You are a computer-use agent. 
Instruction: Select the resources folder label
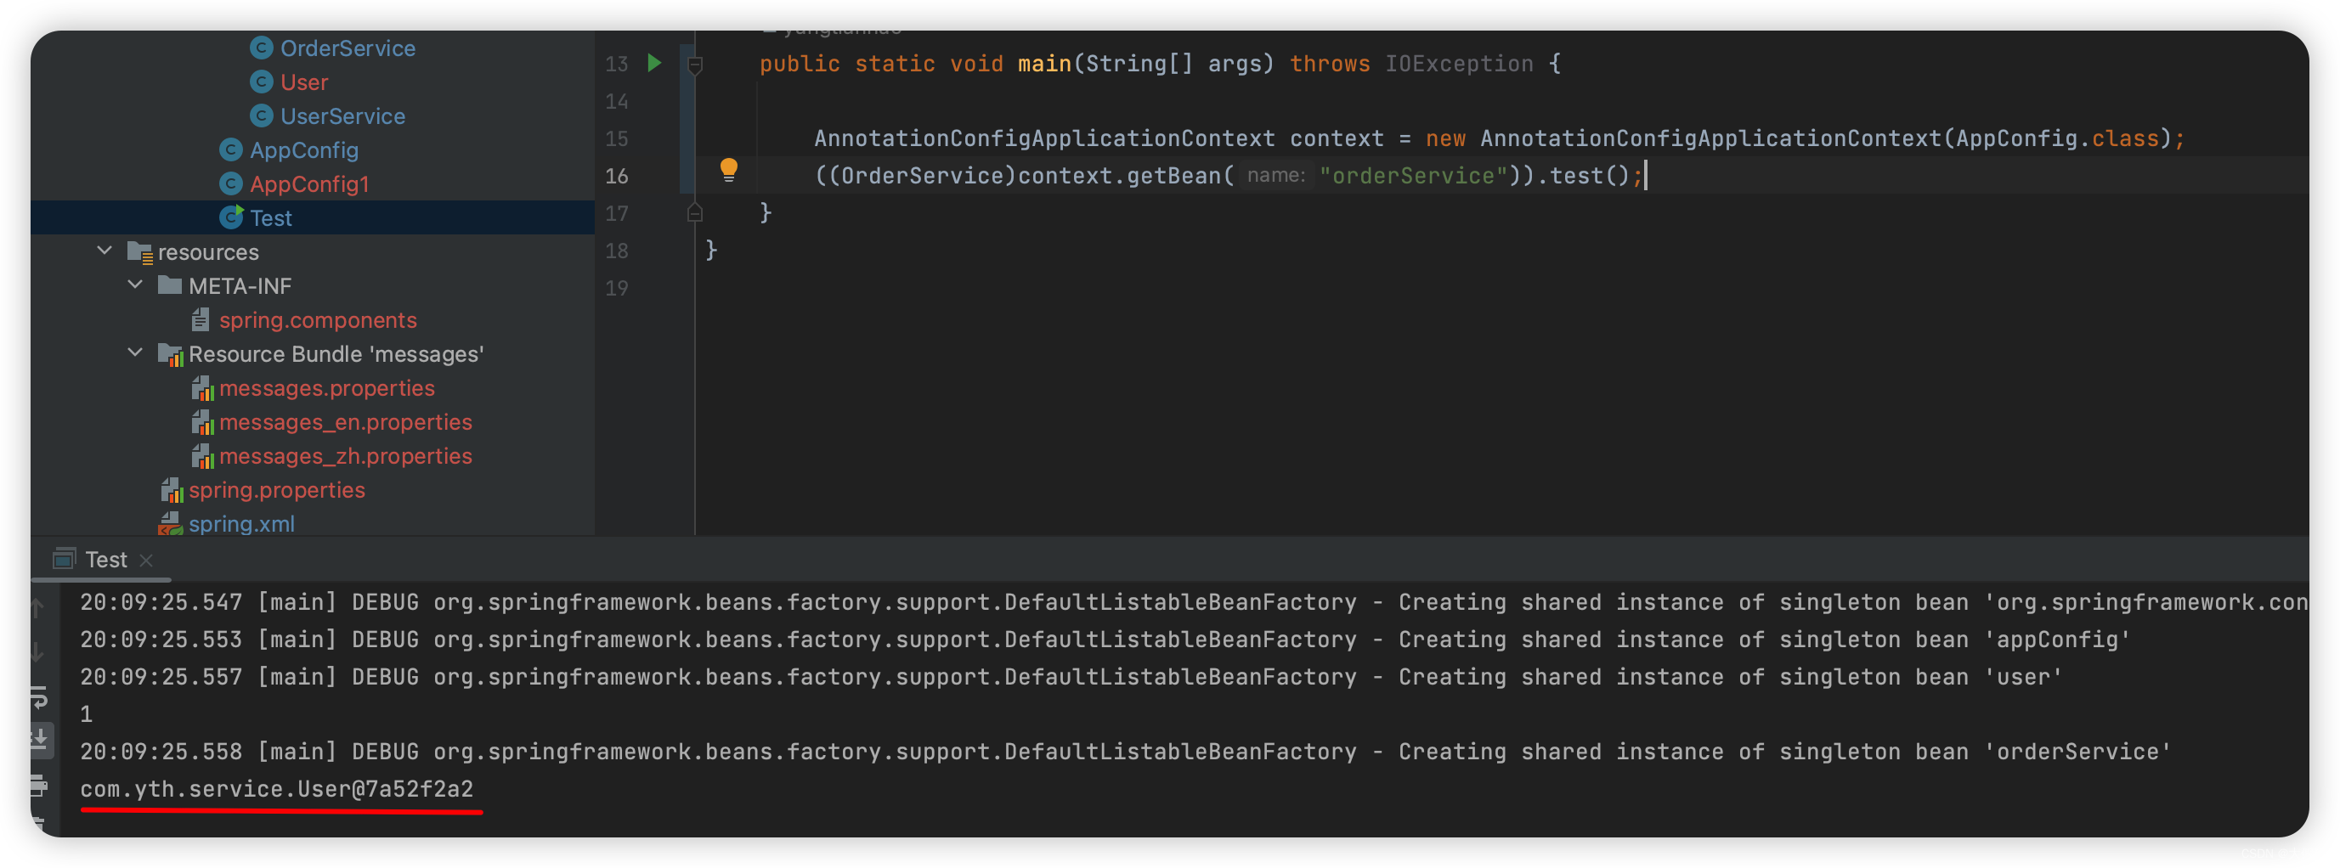tap(208, 251)
